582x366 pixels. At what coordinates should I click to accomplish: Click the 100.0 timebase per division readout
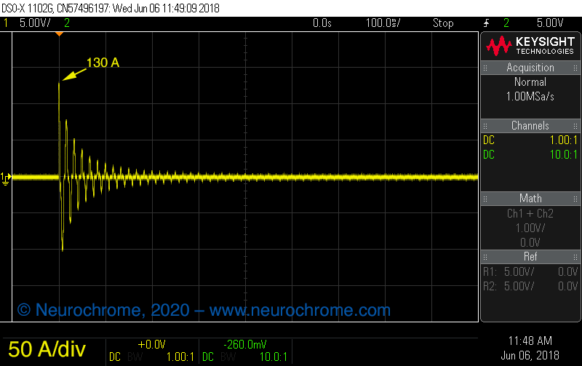tap(383, 23)
